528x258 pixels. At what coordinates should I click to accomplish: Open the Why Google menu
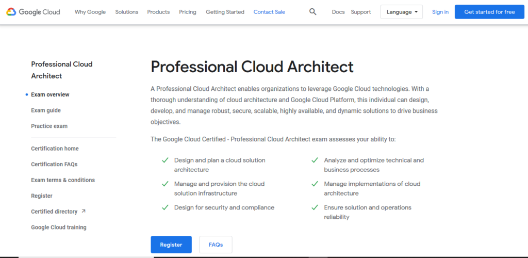pos(90,12)
